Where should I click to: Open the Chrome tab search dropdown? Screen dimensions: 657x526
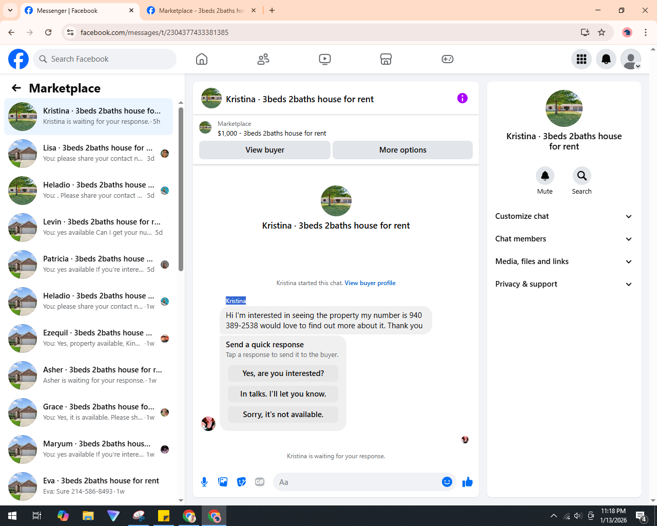tap(10, 10)
